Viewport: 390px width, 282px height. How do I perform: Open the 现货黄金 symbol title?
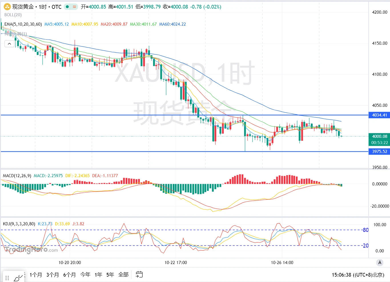pyautogui.click(x=23, y=7)
